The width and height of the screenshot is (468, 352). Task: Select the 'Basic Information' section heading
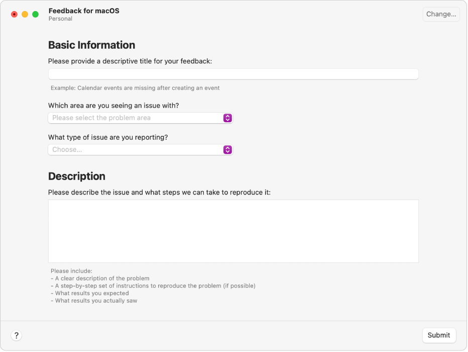pos(91,45)
